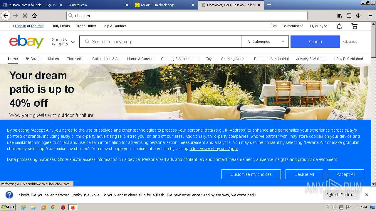Click the Firefox taskbar icon
The image size is (376, 211).
(x=73, y=207)
